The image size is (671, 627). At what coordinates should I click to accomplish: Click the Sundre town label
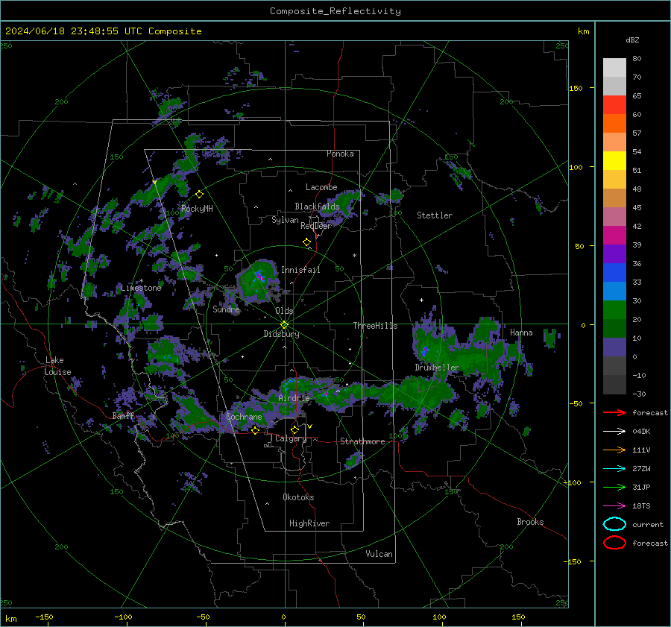coord(226,309)
